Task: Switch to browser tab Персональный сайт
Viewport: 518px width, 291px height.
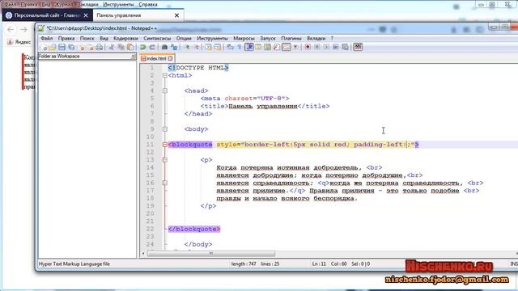Action: coord(47,15)
